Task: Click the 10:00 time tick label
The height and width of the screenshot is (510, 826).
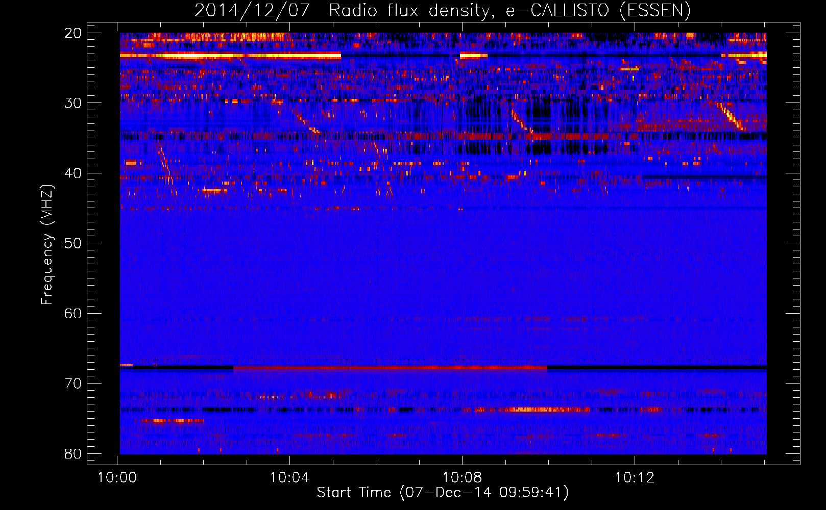Action: [117, 478]
